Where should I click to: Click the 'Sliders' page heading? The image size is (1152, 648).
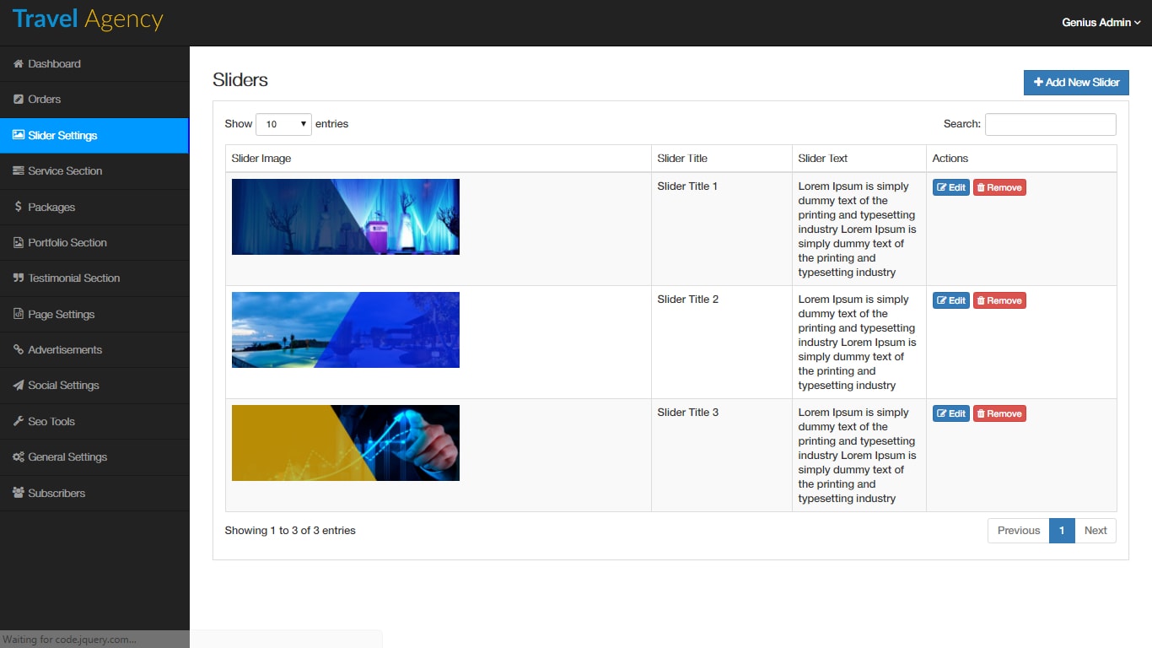(240, 80)
